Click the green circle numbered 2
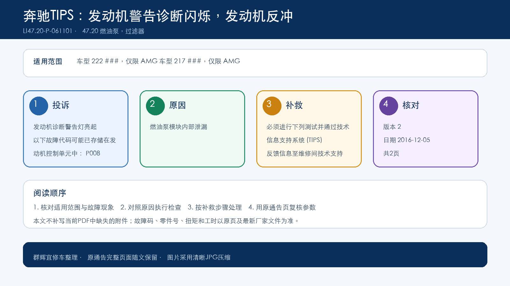510x286 pixels. tap(155, 106)
